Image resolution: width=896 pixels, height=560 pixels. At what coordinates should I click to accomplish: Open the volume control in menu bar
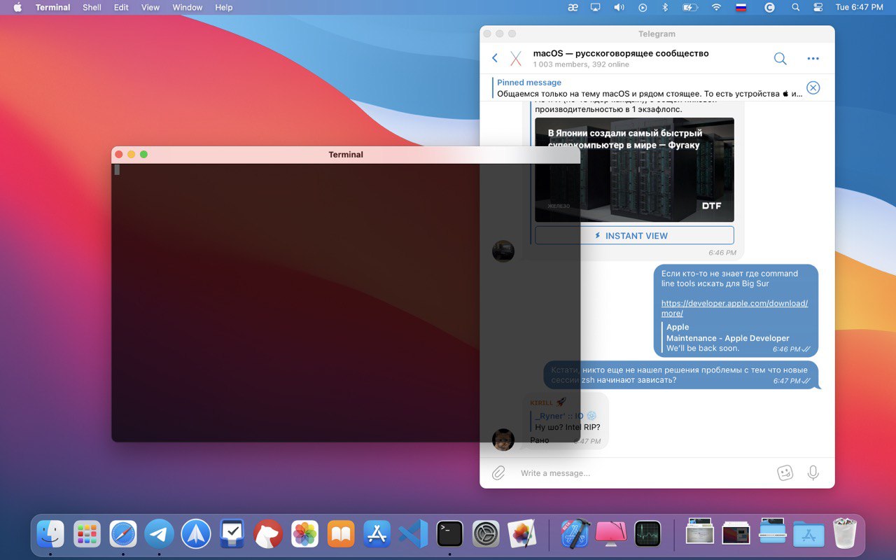point(619,7)
